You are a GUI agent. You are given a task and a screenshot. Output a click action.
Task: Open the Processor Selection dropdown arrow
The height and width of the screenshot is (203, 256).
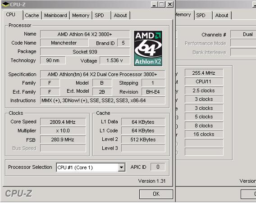click(122, 167)
